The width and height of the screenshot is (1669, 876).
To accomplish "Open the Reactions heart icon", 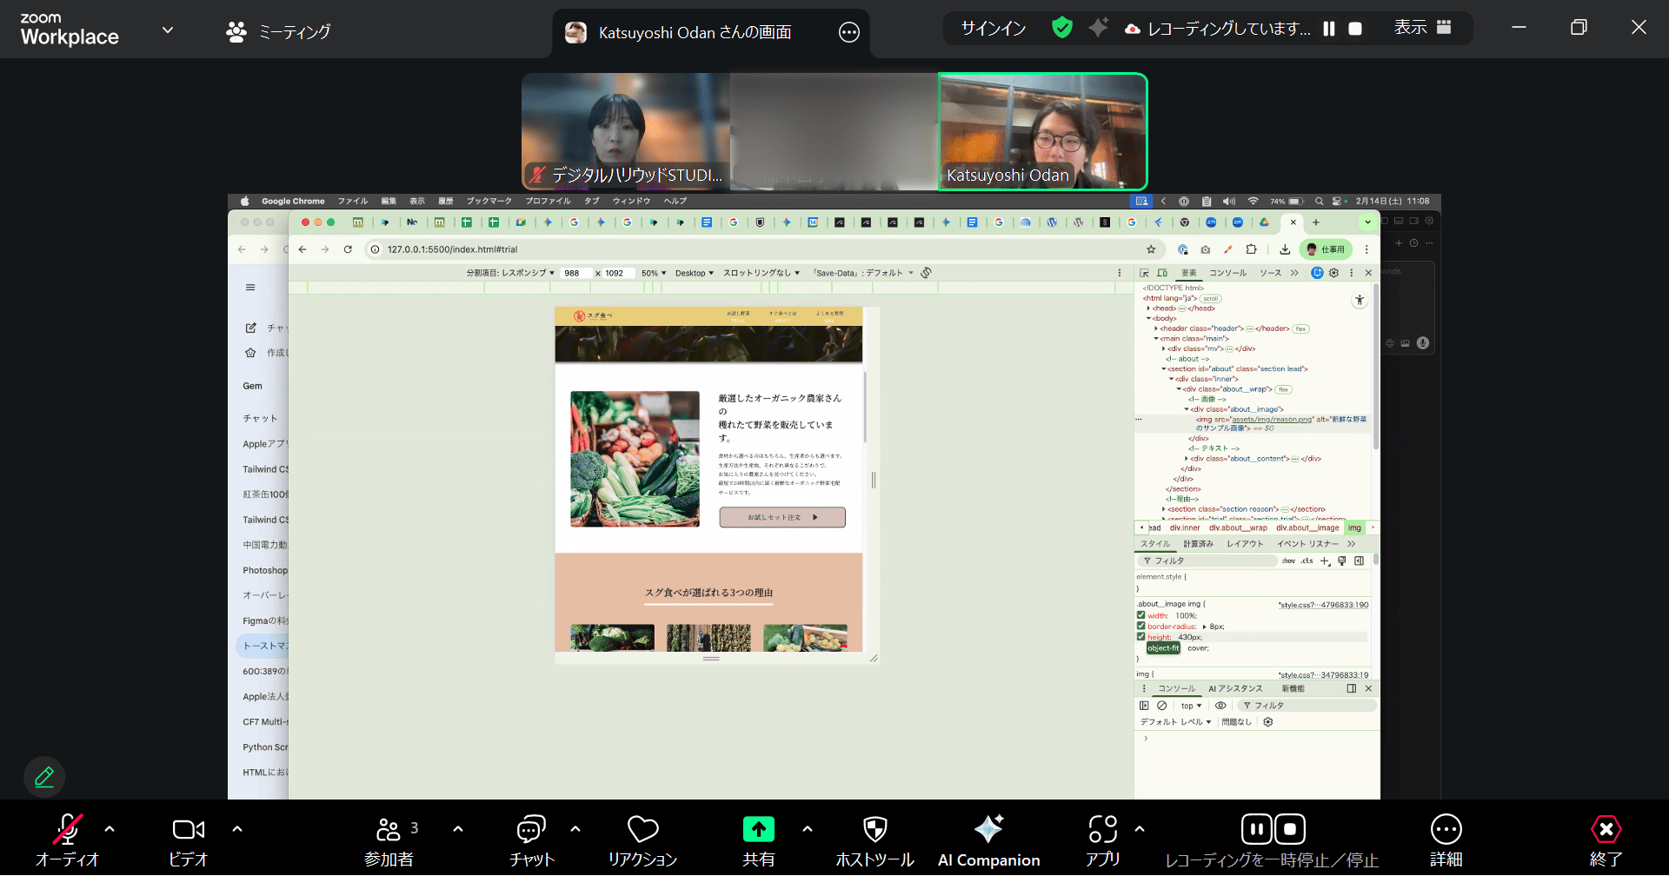I will [642, 830].
